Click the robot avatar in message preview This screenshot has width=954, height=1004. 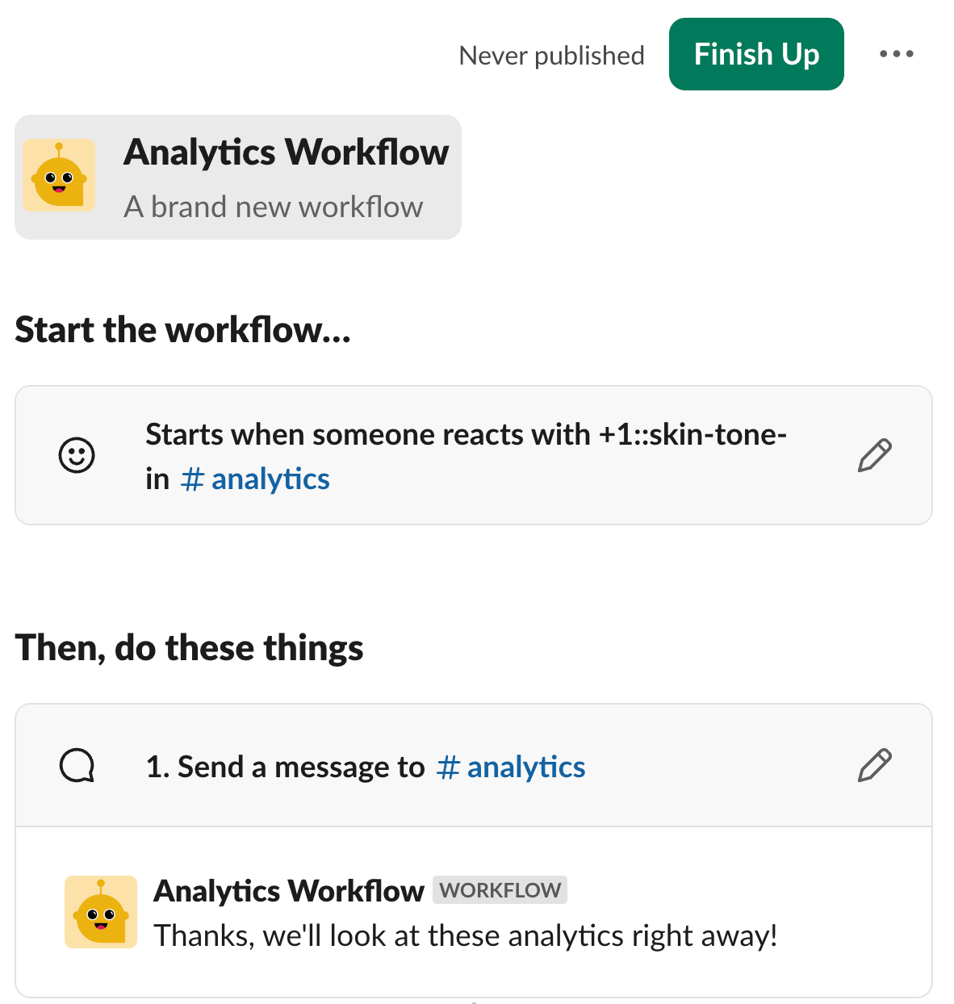tap(101, 911)
